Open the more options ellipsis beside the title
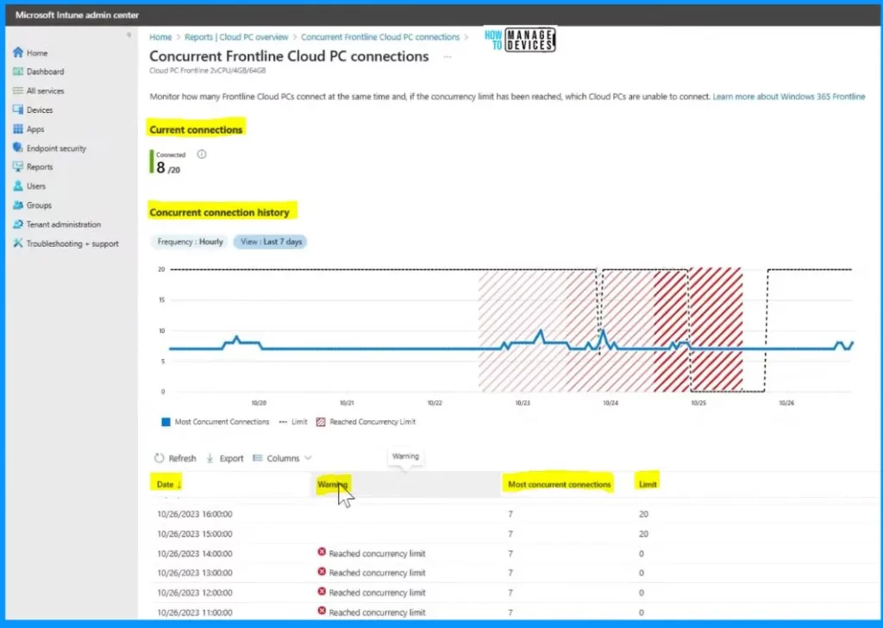The height and width of the screenshot is (628, 883). 448,56
